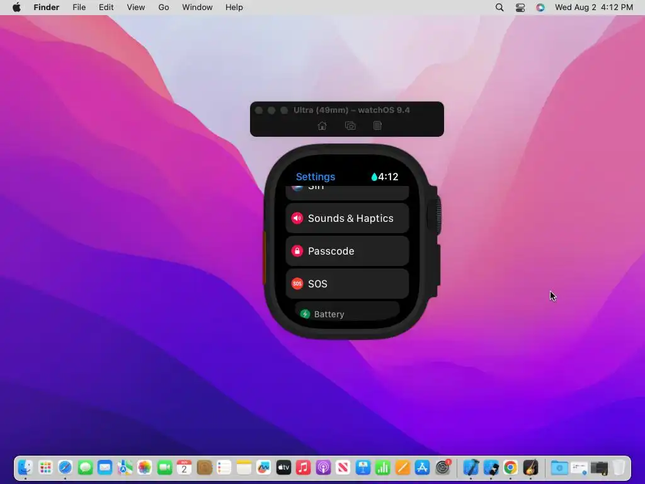The image size is (645, 484).
Task: Open the Finder menu
Action: [47, 8]
